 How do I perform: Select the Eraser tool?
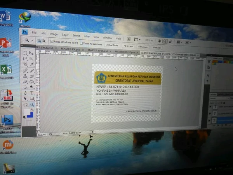(25, 82)
